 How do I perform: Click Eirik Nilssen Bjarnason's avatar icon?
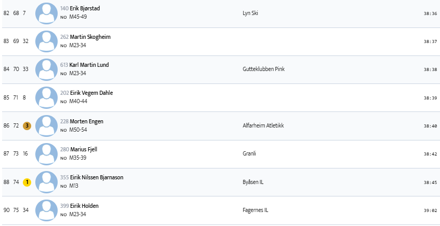[x=46, y=182]
